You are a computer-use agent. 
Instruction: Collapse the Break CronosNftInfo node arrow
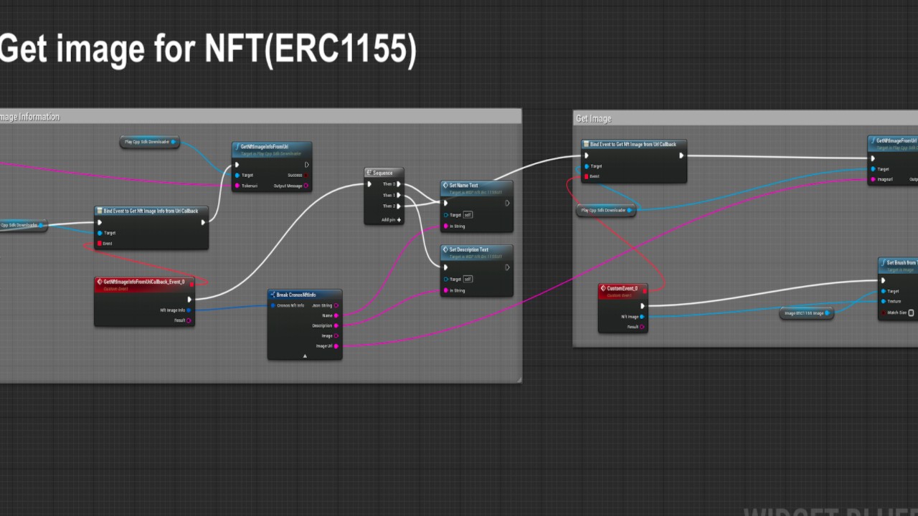[305, 355]
